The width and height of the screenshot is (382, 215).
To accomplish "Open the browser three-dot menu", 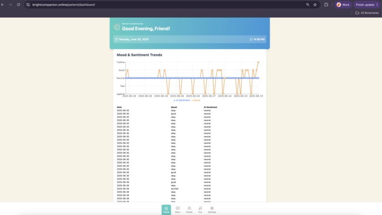I will (x=377, y=5).
